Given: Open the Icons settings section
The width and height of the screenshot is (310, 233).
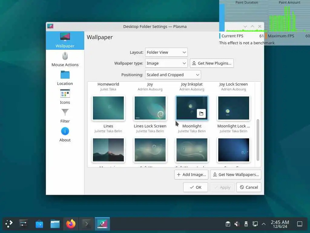Looking at the screenshot, I should point(65,97).
